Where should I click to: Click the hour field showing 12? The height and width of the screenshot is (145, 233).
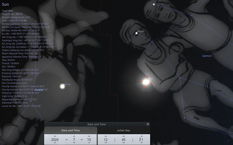(x=106, y=139)
